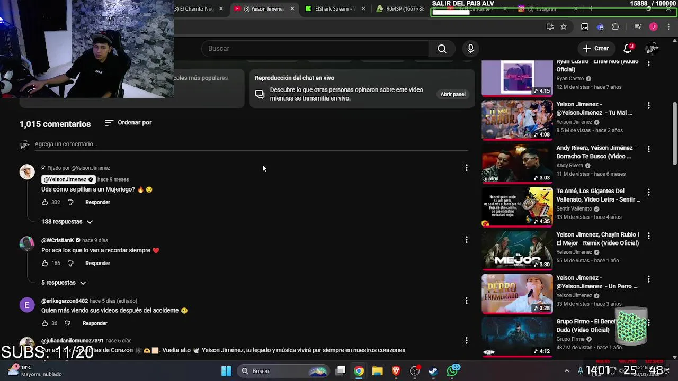Viewport: 678px width, 381px height.
Task: Start voice search with the microphone icon
Action: click(x=470, y=49)
